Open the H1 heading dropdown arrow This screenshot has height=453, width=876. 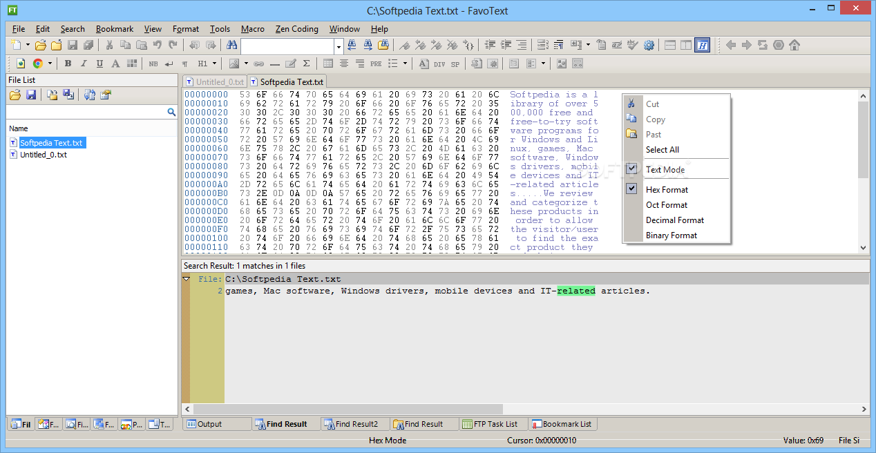[215, 64]
